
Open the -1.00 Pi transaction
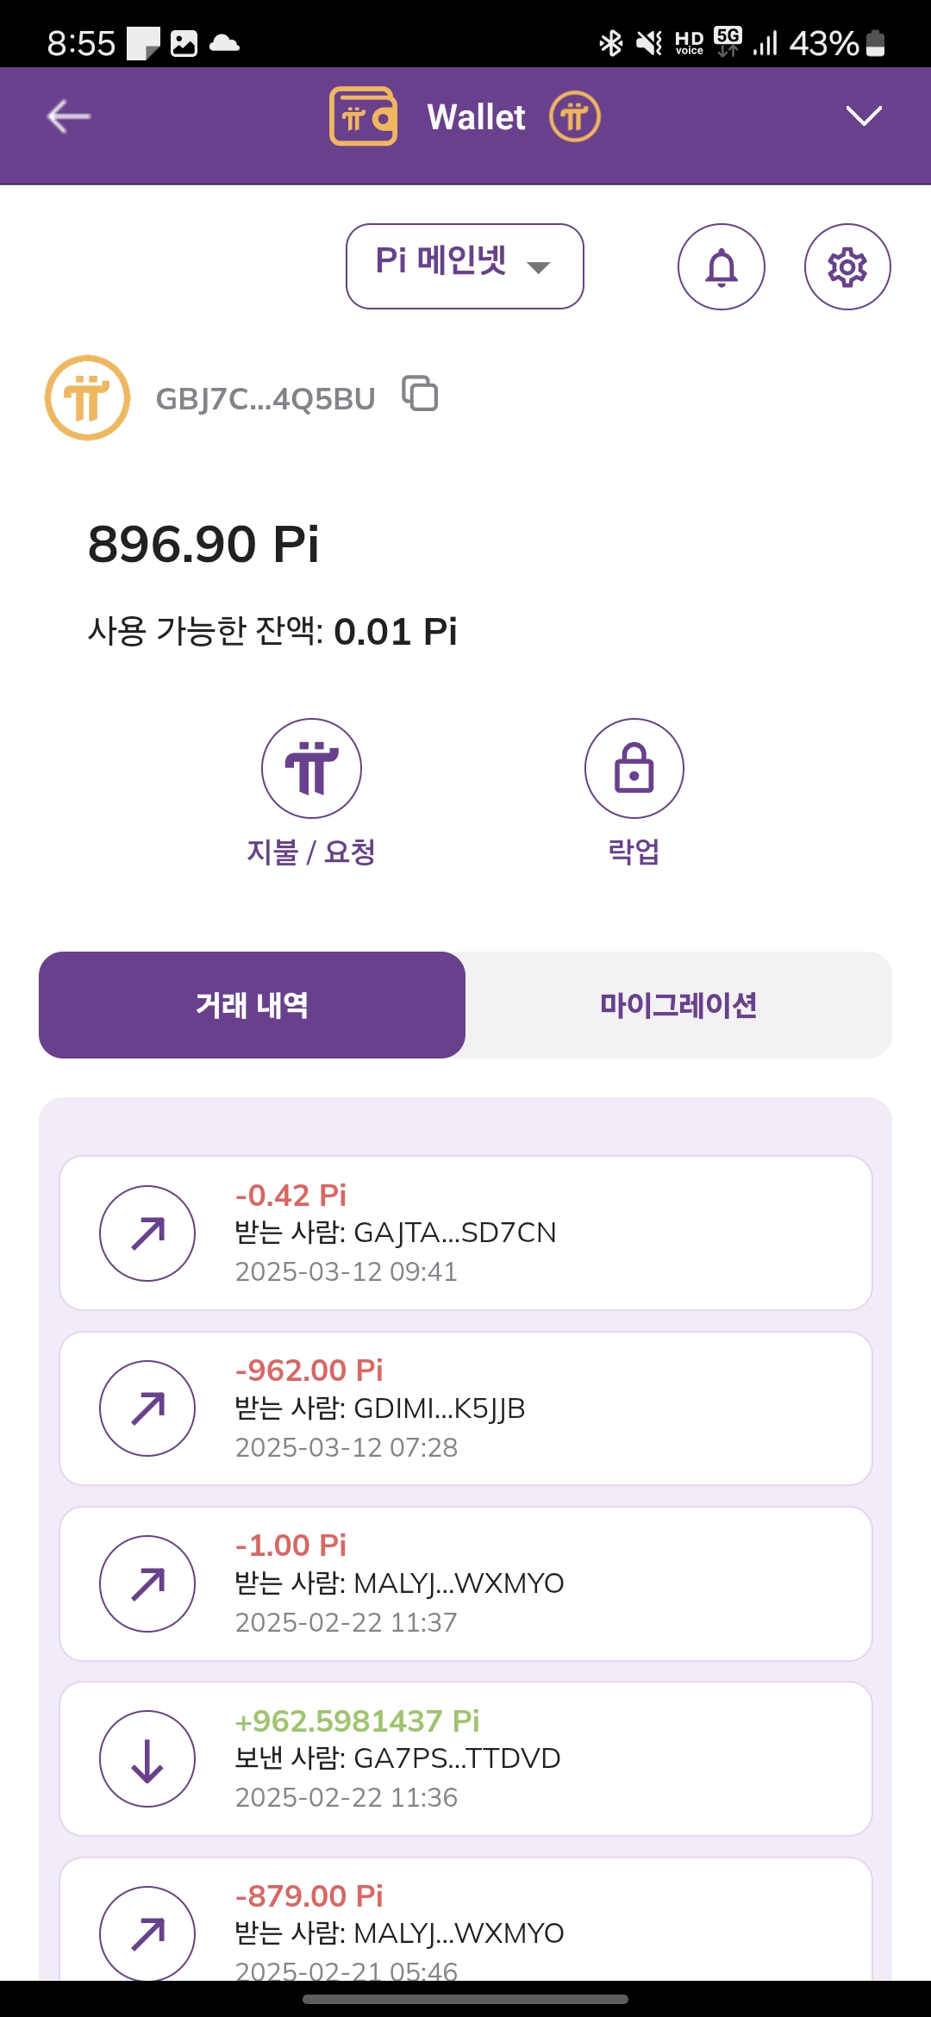[465, 1583]
